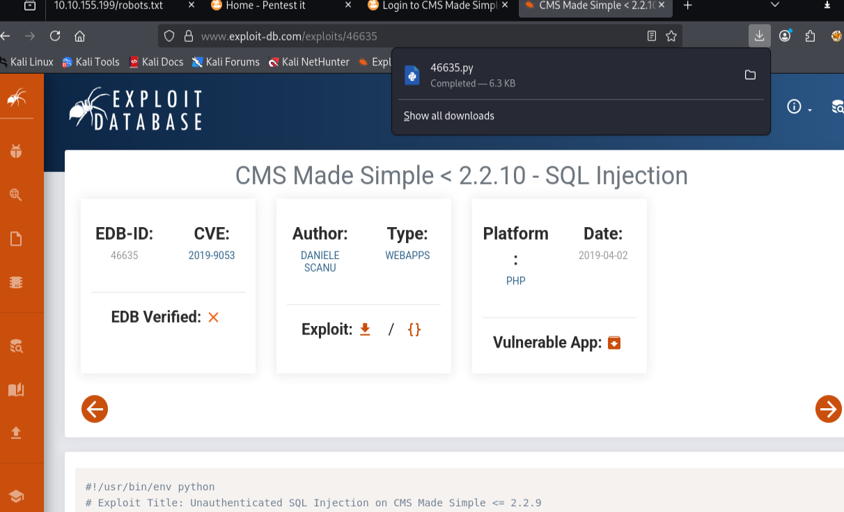Download the exploit via the download arrow icon
This screenshot has width=844, height=512.
[x=365, y=329]
